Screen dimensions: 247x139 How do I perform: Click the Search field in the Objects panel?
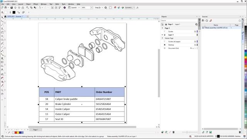coord(179,20)
